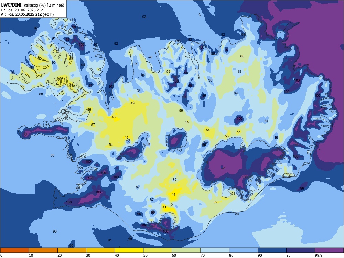Click the 'Rakastig (%) í 2 m hæð' label
This screenshot has width=344, height=258.
(44, 5)
